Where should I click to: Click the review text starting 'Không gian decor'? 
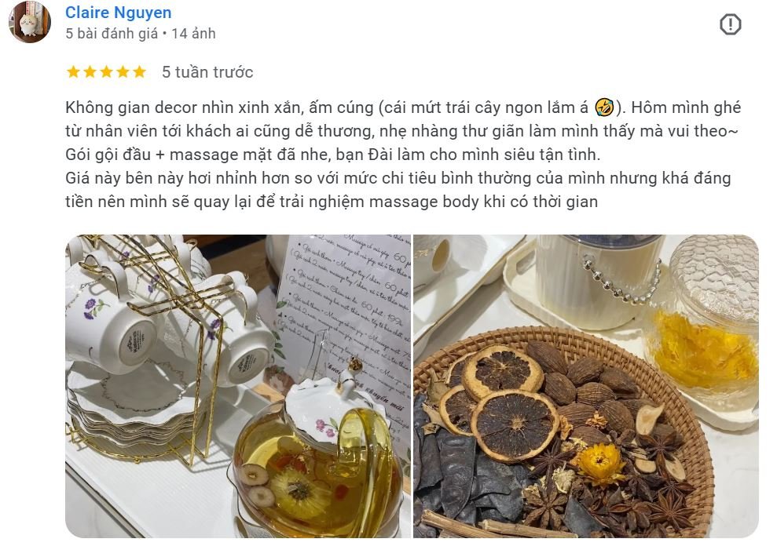click(x=402, y=155)
